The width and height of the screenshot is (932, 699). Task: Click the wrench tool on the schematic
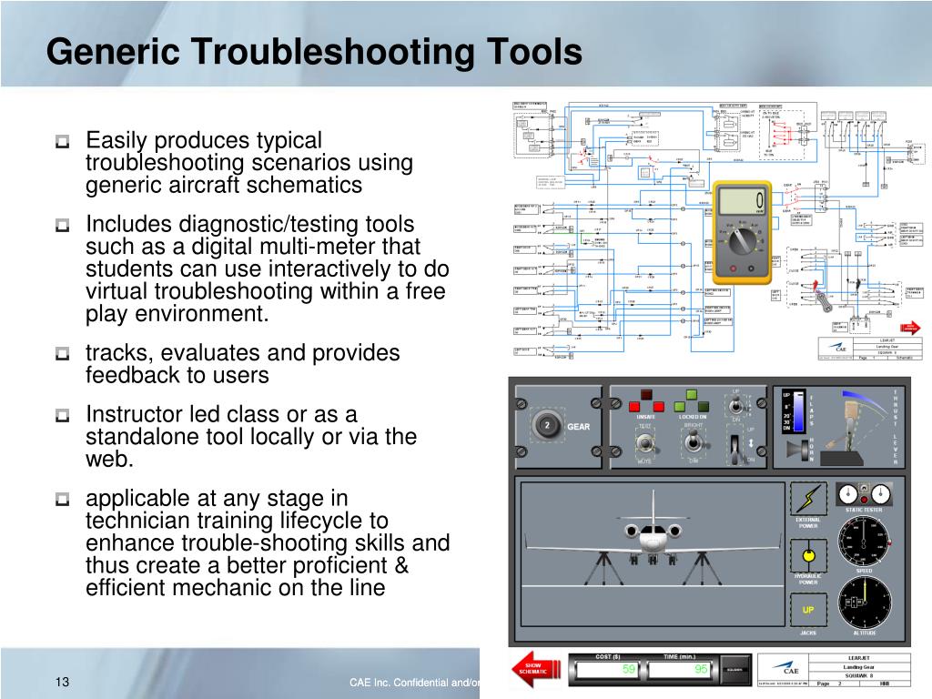823,303
